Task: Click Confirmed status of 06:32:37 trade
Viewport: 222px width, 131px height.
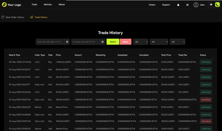Action: [206, 70]
